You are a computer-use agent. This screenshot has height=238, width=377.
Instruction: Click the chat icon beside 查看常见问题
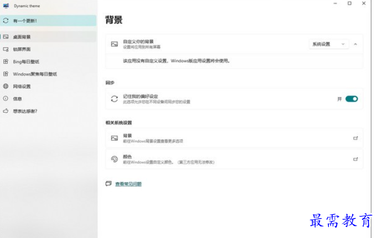click(109, 184)
